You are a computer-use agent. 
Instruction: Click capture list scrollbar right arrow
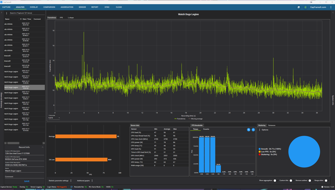click(x=43, y=143)
